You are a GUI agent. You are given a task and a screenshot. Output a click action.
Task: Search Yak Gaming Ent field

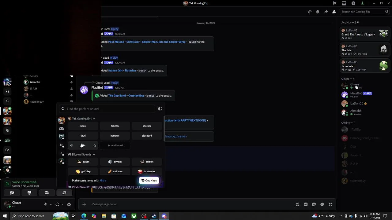tap(364, 12)
